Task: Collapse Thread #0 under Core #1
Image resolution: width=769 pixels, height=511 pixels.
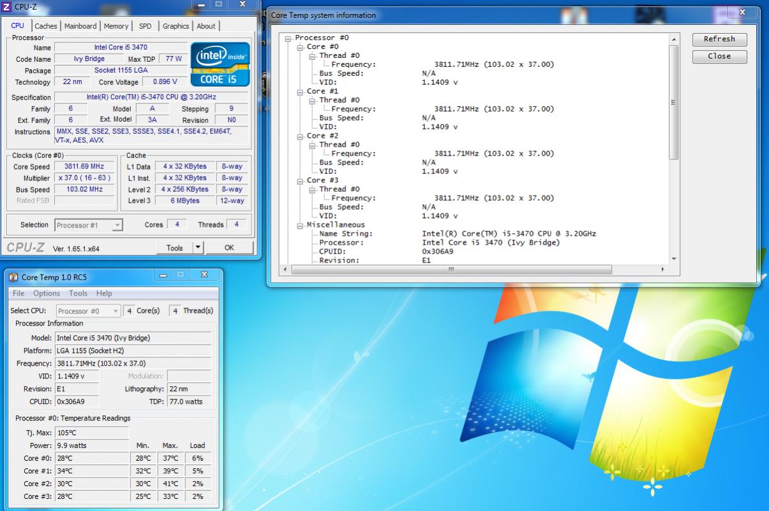Action: click(313, 101)
